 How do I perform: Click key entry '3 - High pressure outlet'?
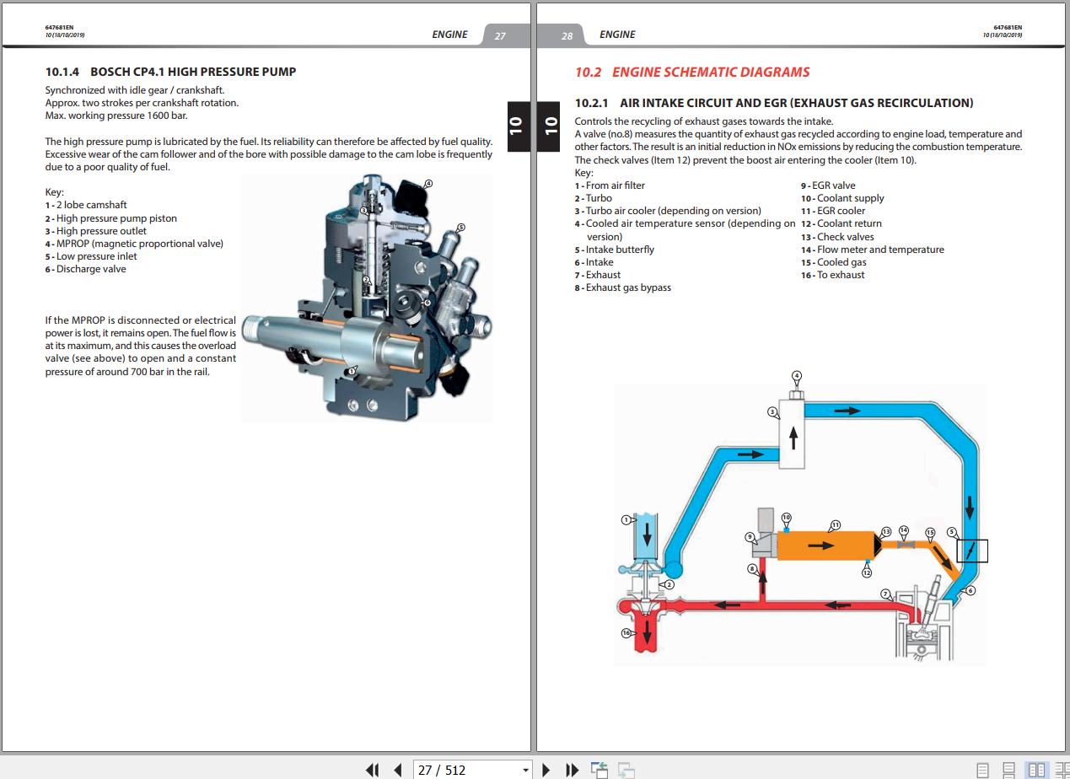(95, 231)
